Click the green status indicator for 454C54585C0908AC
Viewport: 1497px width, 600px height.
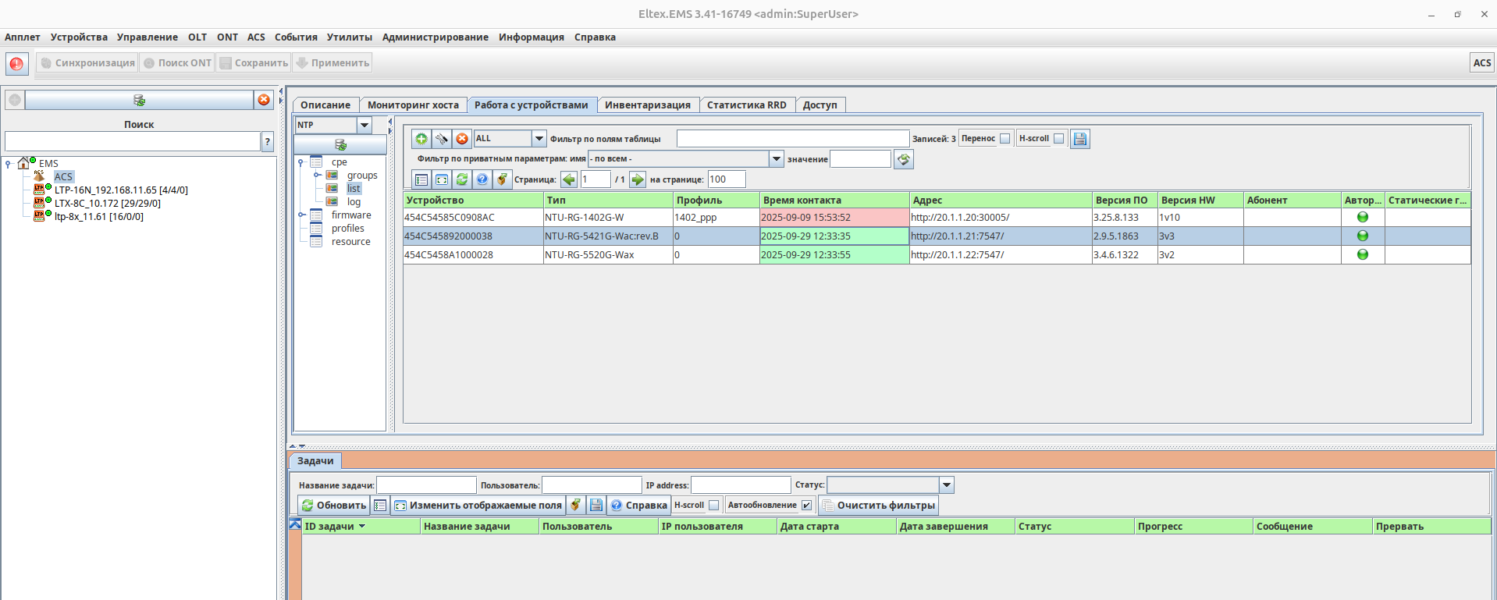(1363, 218)
